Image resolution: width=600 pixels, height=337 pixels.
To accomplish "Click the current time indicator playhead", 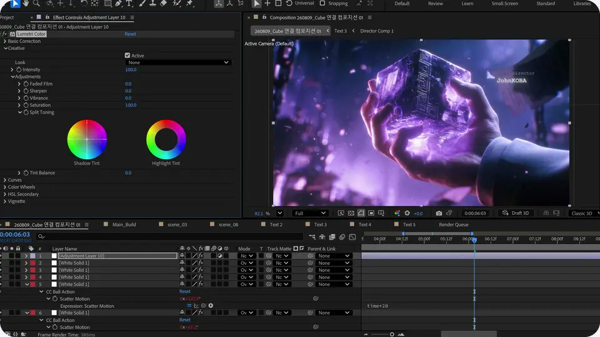I will tap(474, 240).
